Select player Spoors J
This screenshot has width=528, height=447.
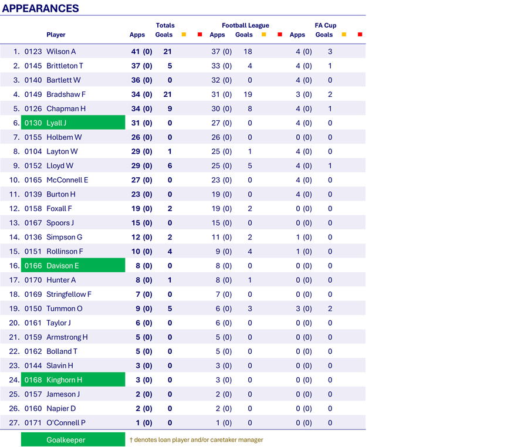point(60,223)
